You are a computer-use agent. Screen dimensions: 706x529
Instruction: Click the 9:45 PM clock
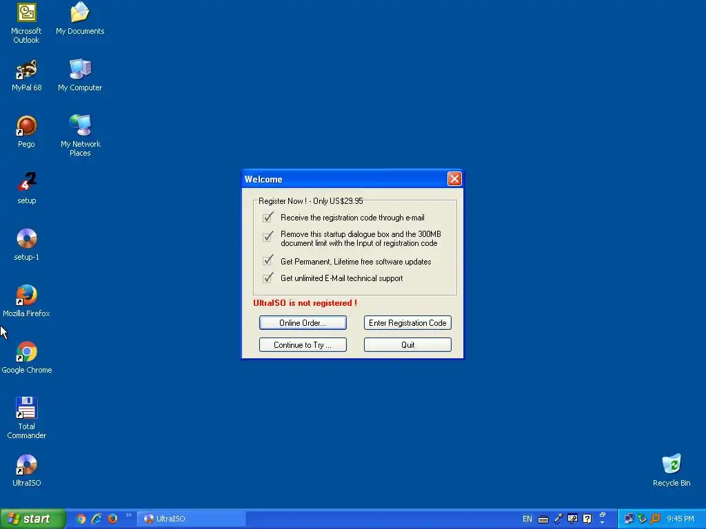[x=680, y=519]
